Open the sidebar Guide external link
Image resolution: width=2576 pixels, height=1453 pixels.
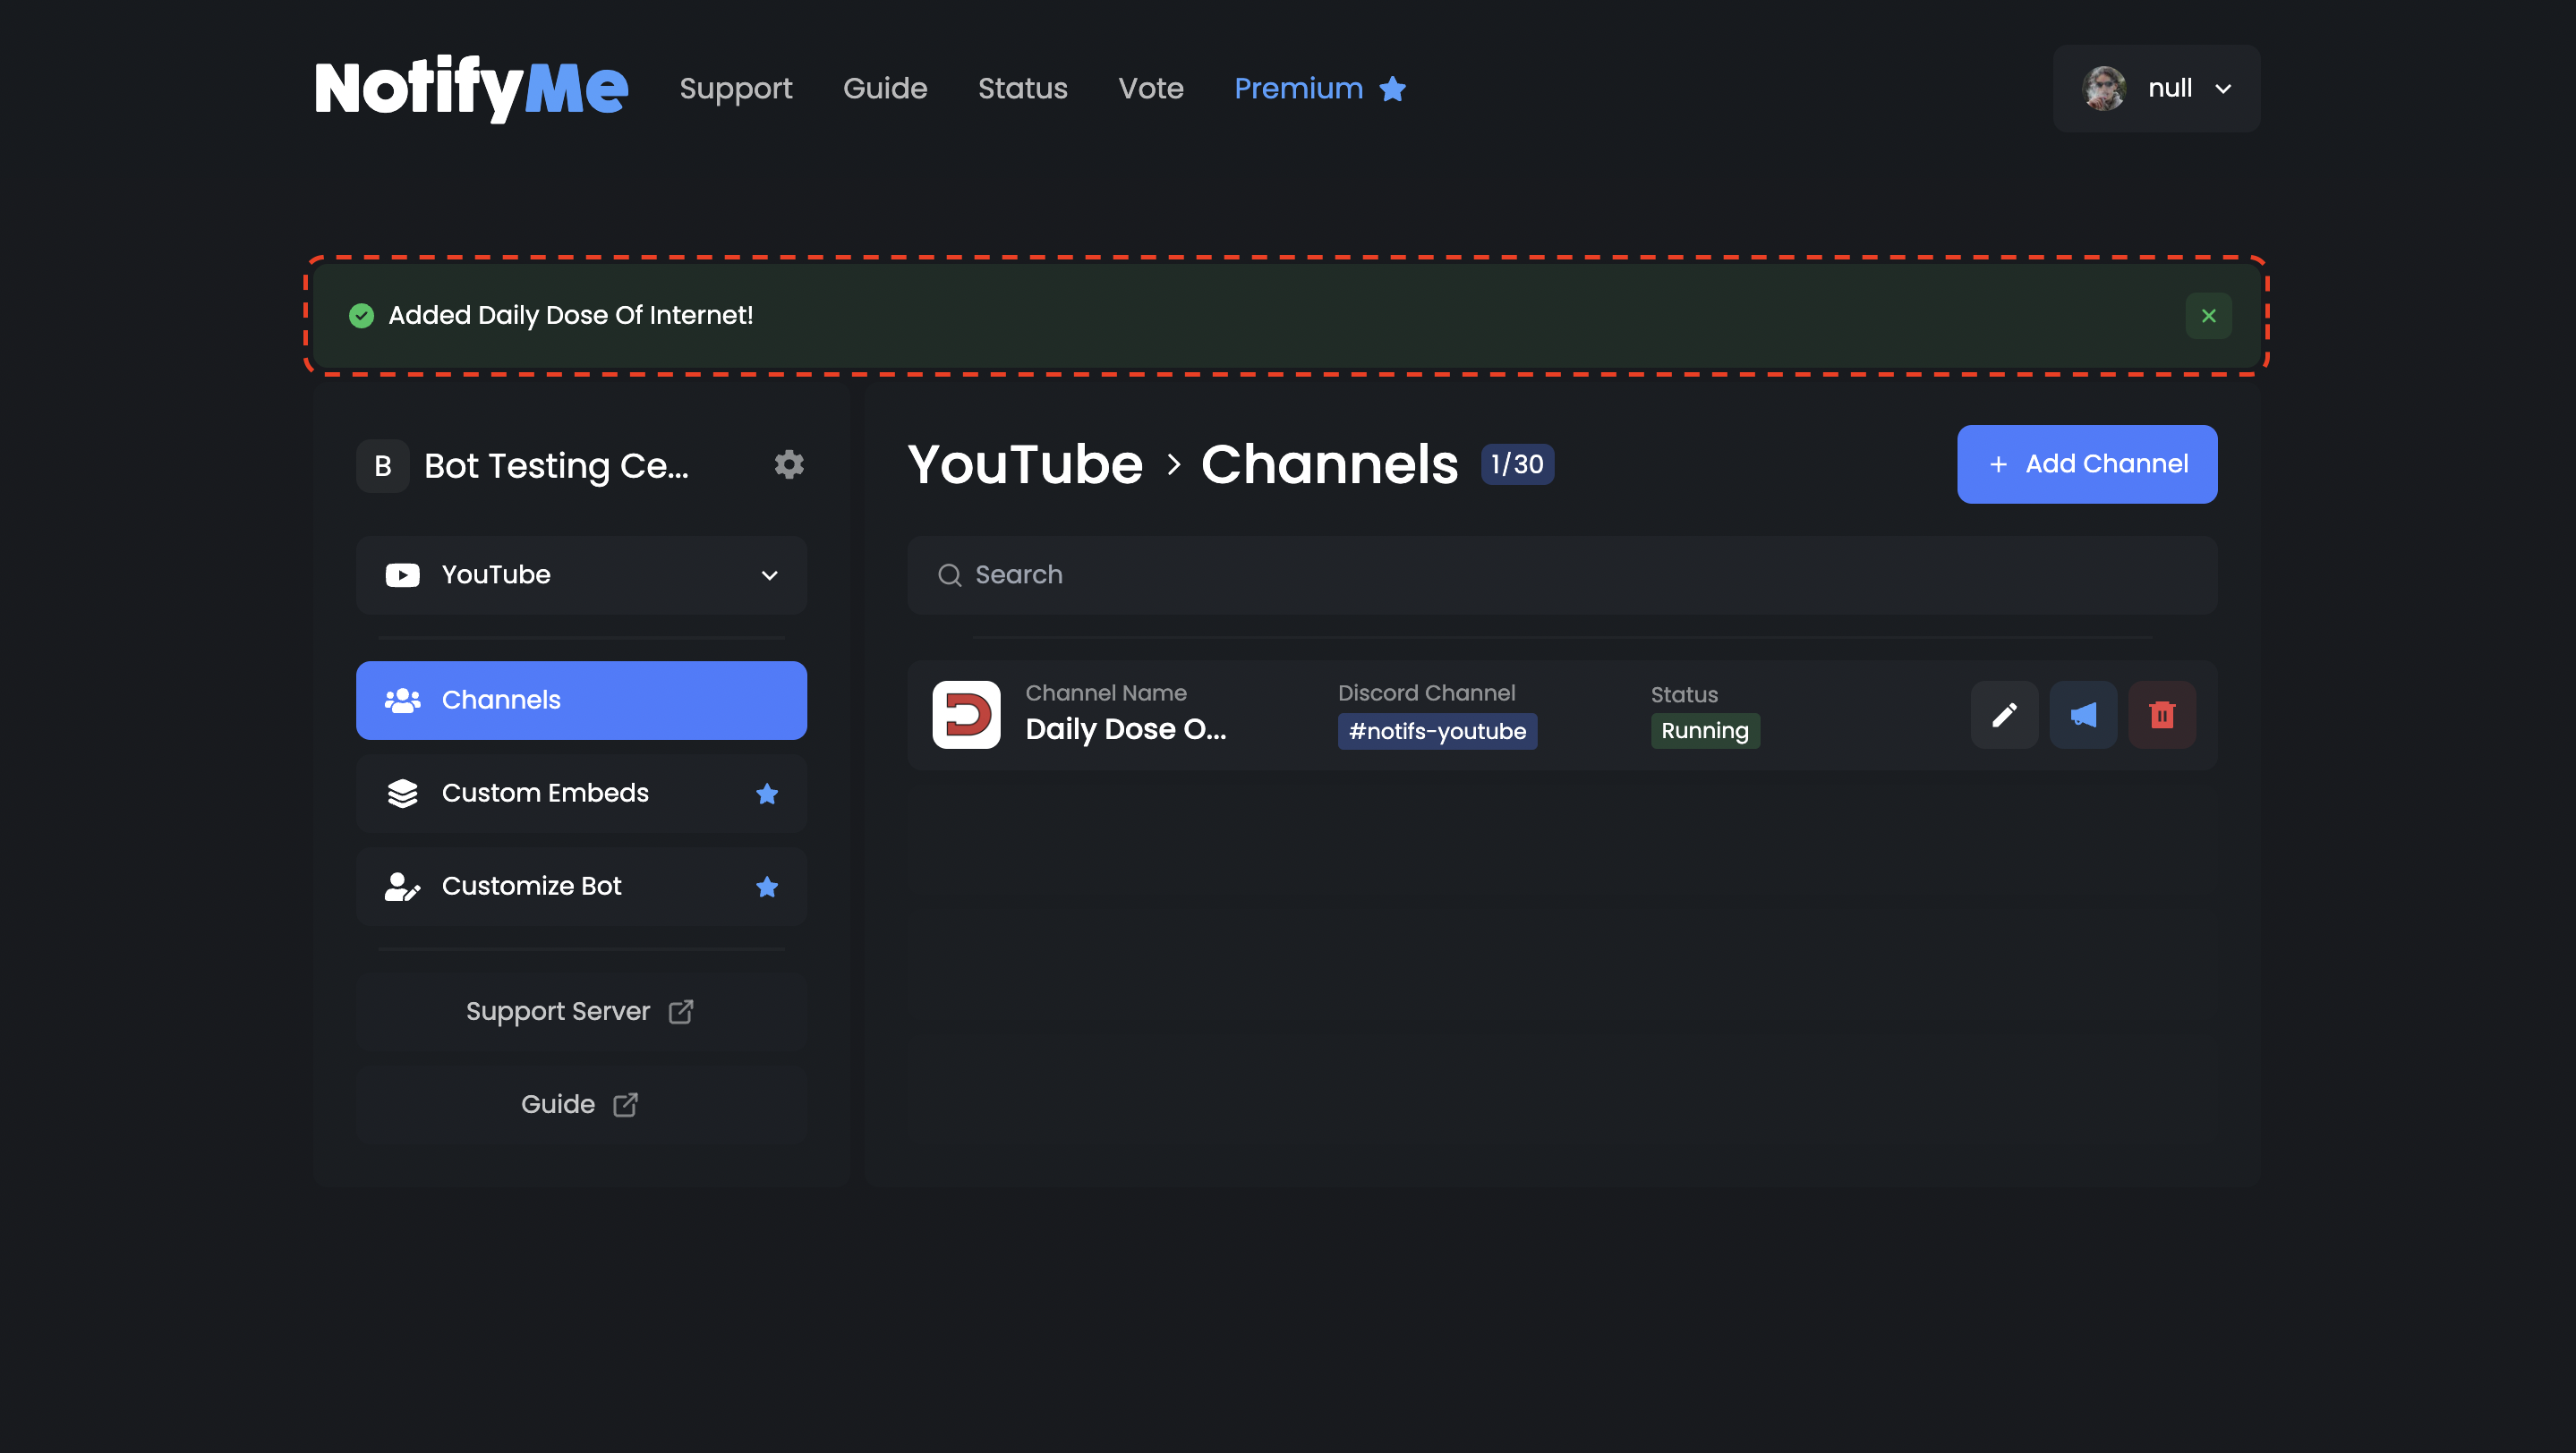click(579, 1104)
